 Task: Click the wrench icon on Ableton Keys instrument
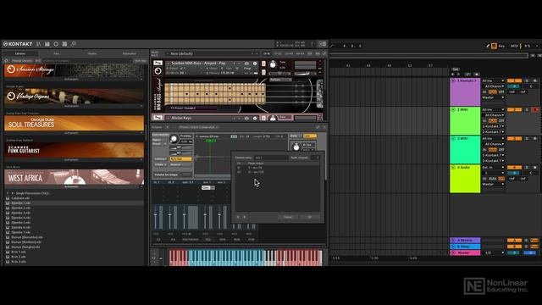158,118
